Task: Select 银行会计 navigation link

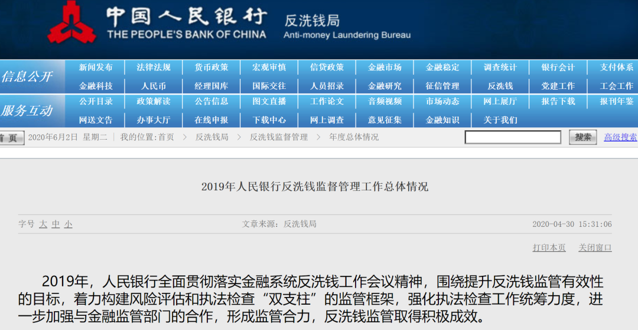Action: (558, 67)
